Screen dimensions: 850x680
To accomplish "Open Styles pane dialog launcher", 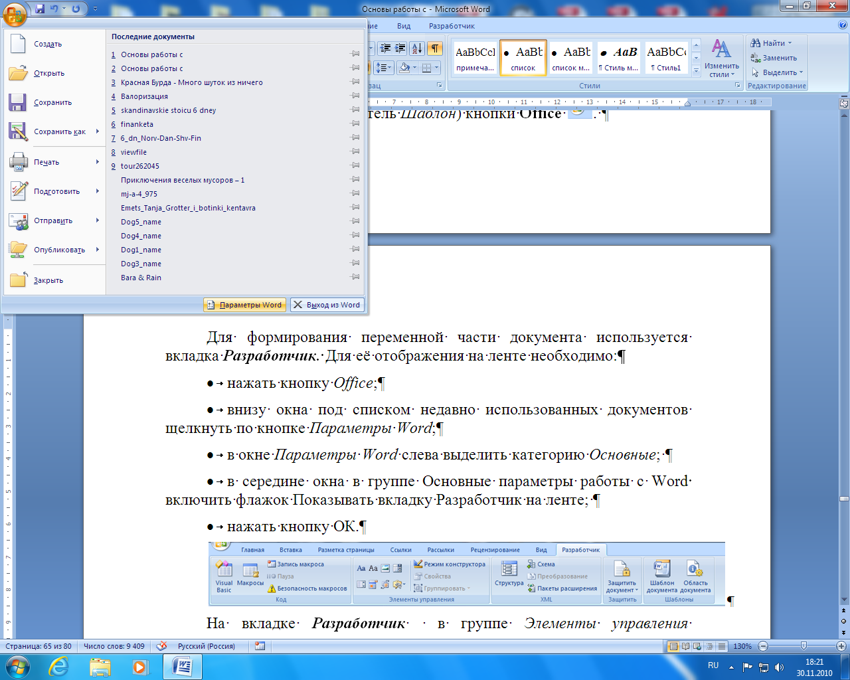I will tap(738, 86).
